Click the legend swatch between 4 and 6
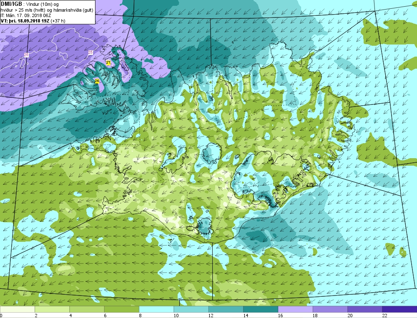Screen dimensions: 417x318 click(87, 309)
